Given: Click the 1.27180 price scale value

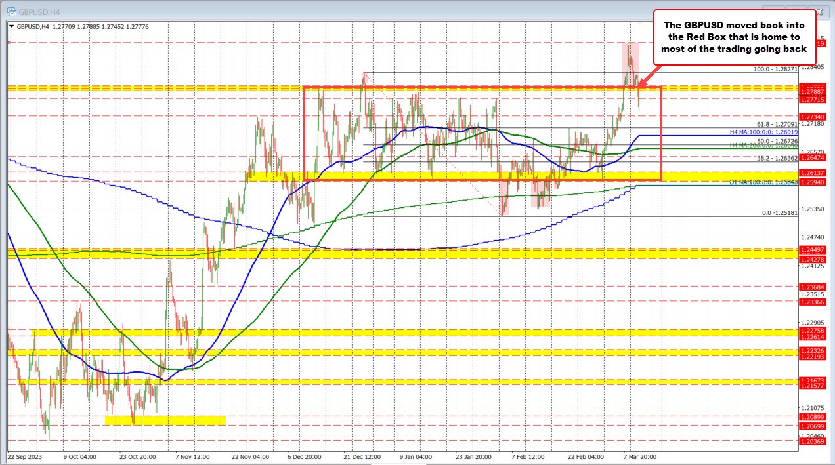Looking at the screenshot, I should point(812,123).
